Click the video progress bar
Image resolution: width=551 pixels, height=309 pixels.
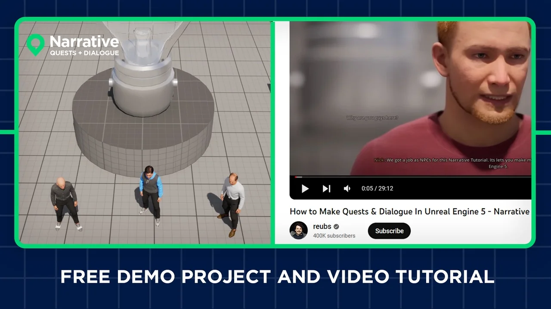click(x=409, y=176)
